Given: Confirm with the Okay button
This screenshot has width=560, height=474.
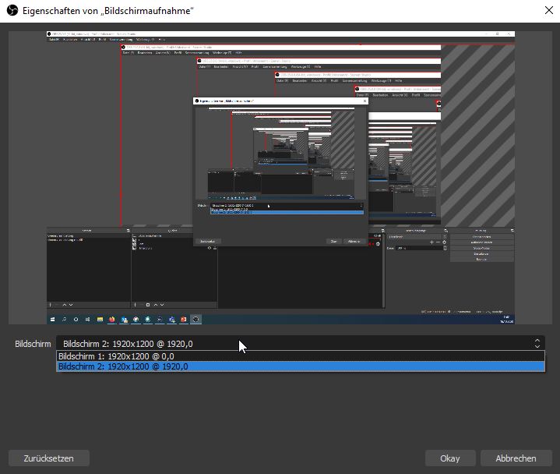Looking at the screenshot, I should pos(449,458).
